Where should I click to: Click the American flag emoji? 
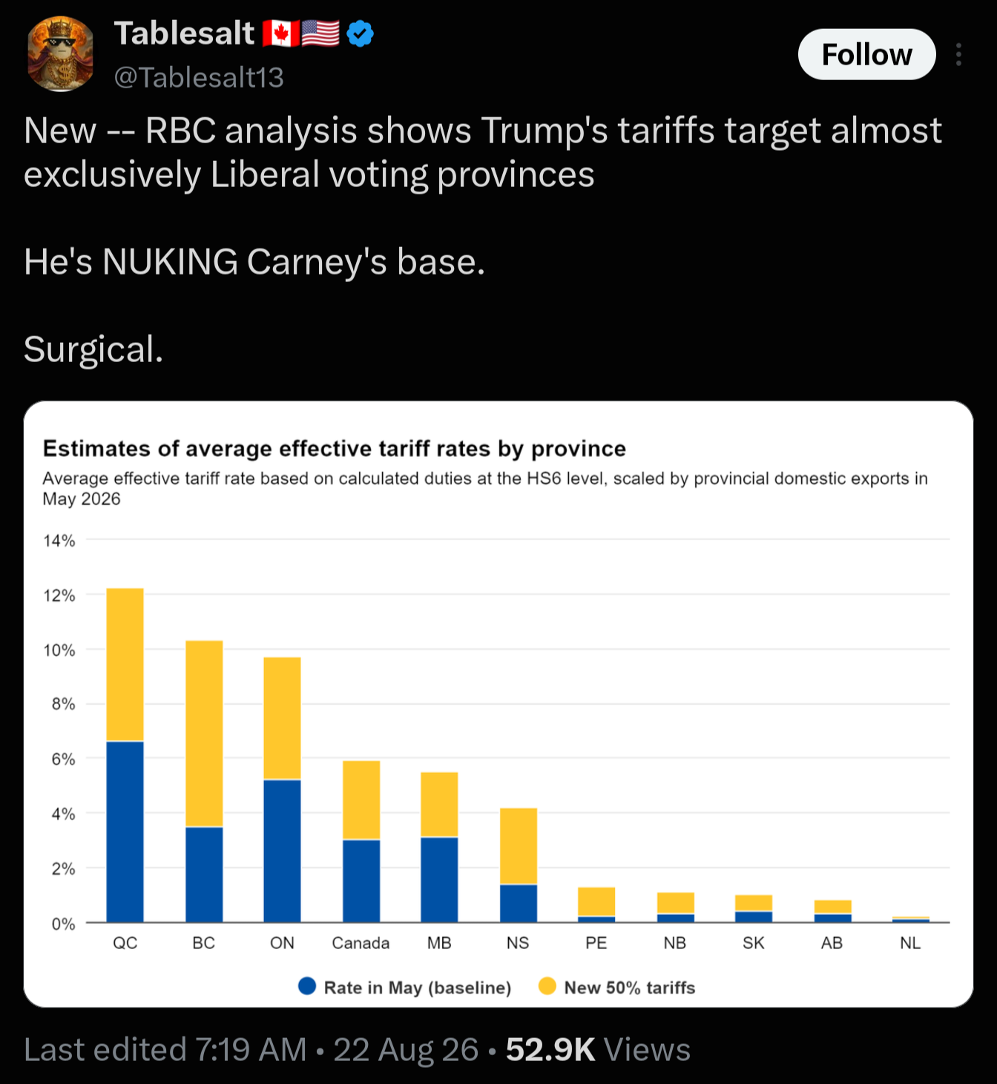tap(321, 33)
